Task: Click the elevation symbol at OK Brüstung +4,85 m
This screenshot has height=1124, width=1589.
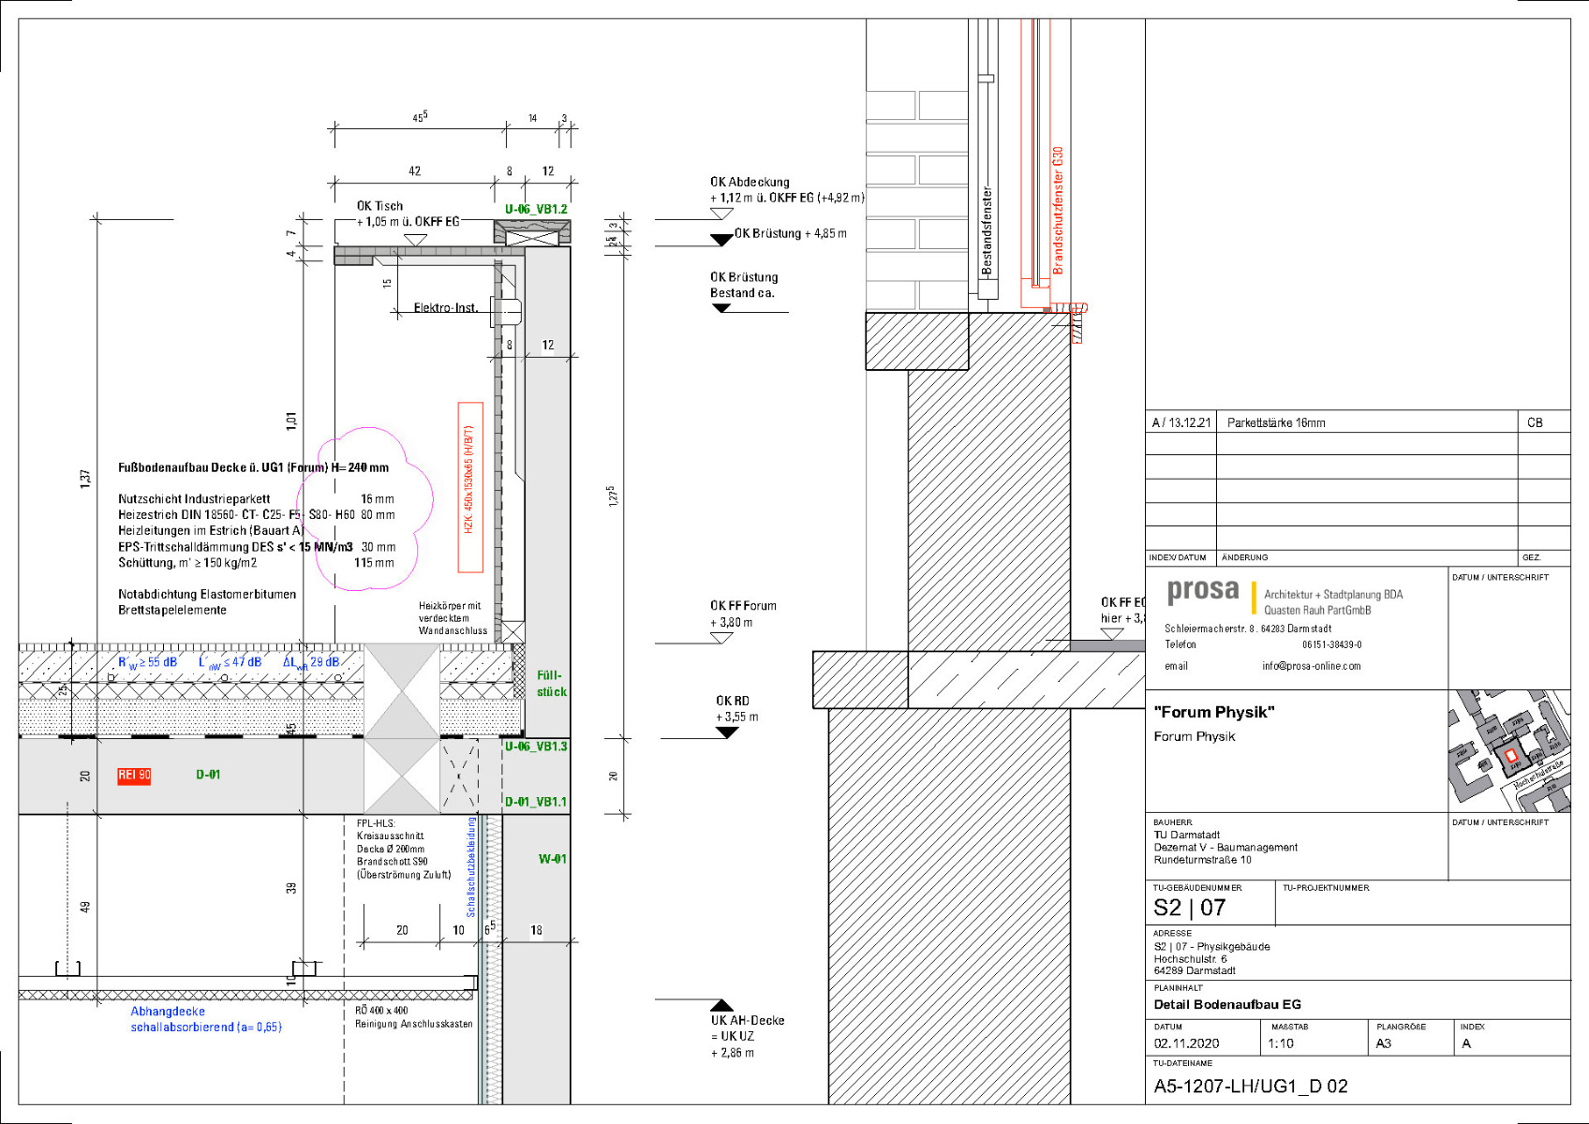Action: 720,241
